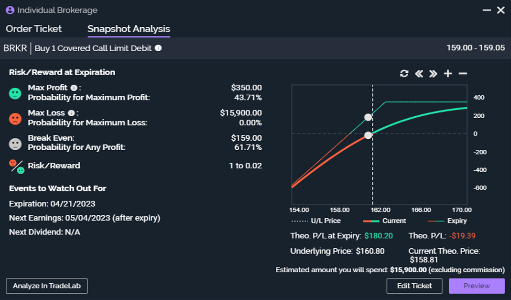Click the Edit Ticket button
Viewport: 511px width, 300px height.
(x=414, y=286)
